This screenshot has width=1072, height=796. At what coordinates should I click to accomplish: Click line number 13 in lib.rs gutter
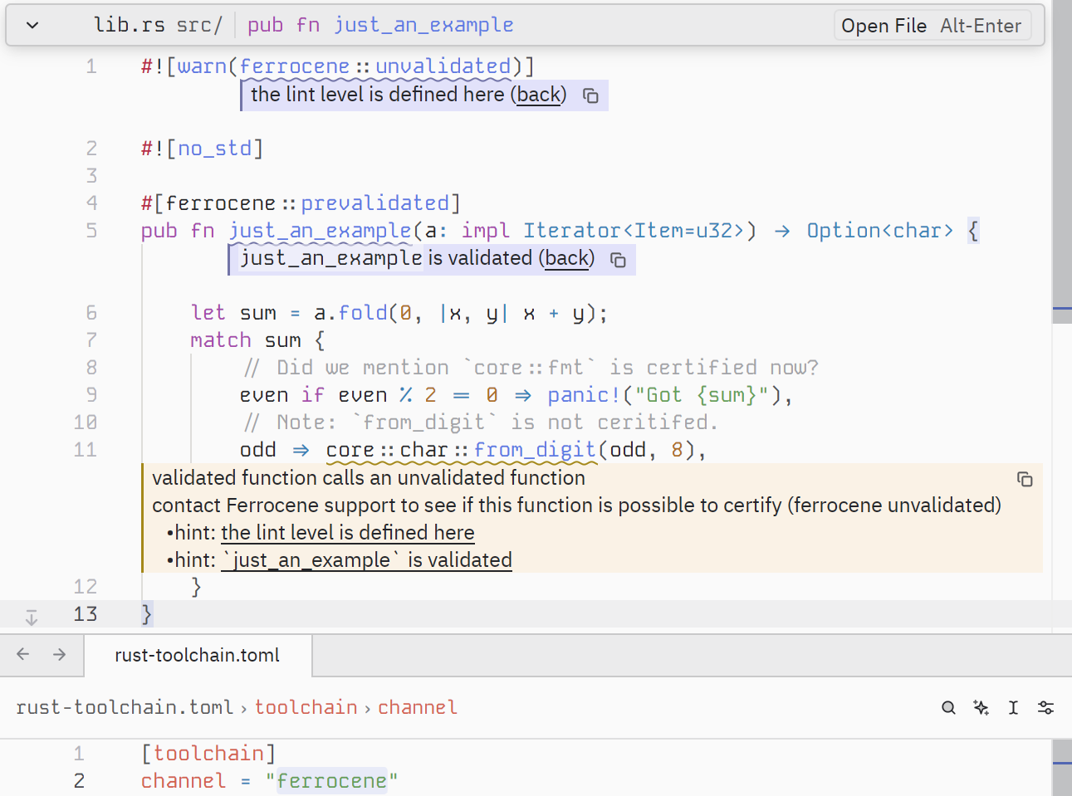(86, 614)
